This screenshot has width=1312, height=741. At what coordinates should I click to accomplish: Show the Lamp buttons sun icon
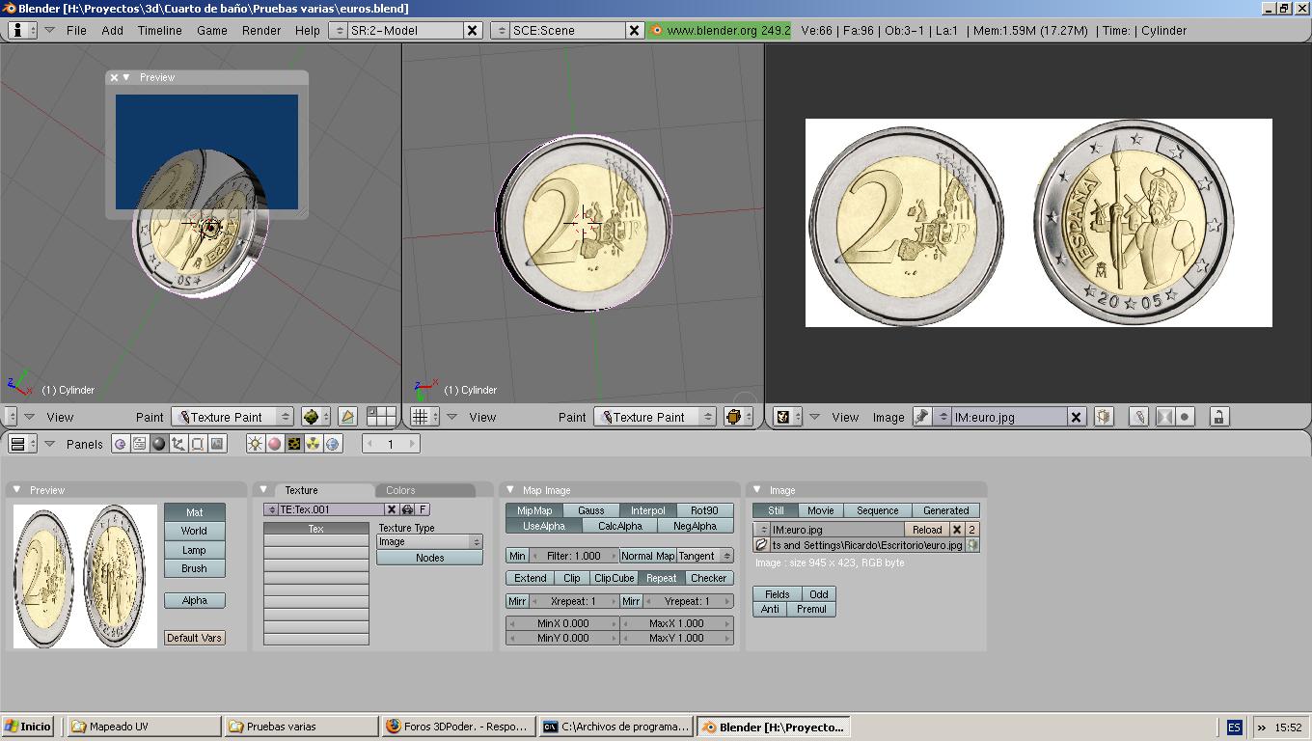255,444
